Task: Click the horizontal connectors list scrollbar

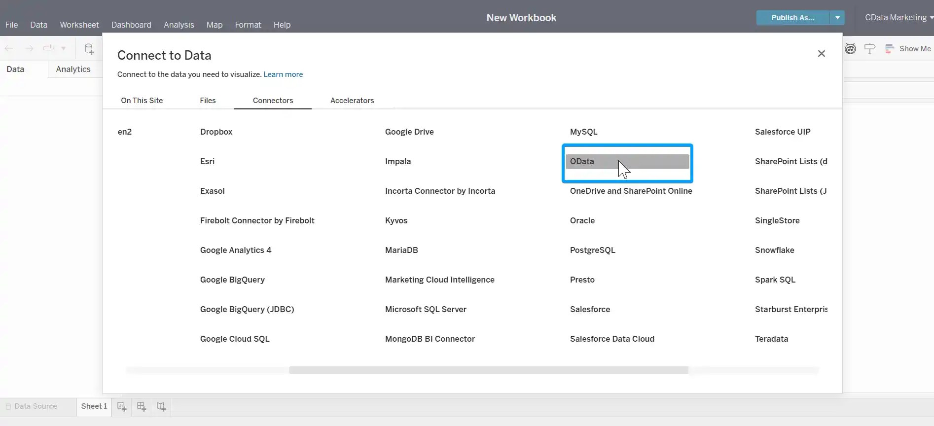Action: tap(488, 370)
